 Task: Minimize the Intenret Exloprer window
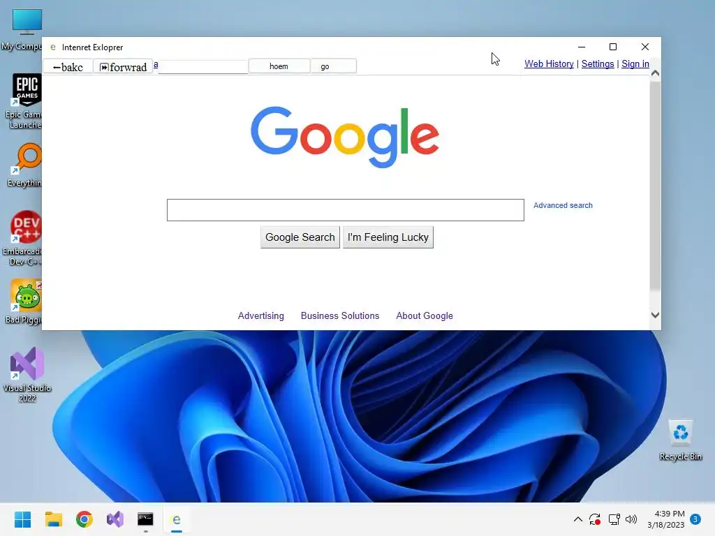(582, 47)
